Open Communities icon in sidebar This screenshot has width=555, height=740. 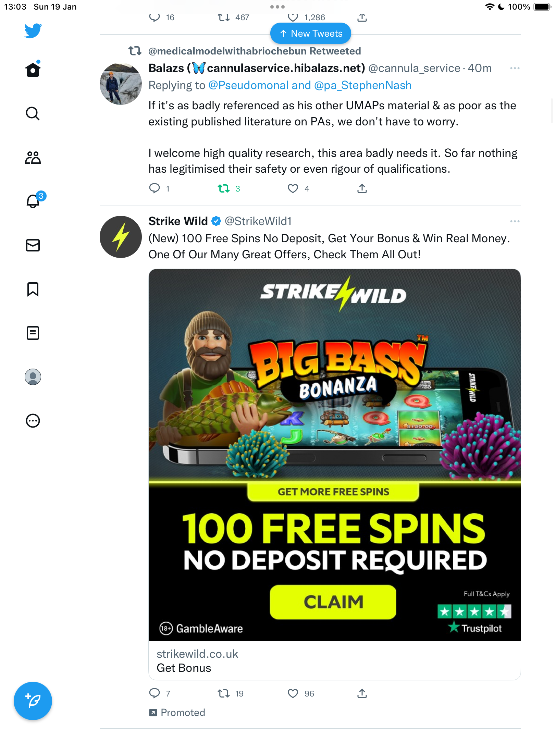pos(33,157)
